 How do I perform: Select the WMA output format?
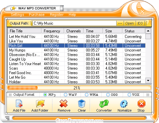pos(86,95)
